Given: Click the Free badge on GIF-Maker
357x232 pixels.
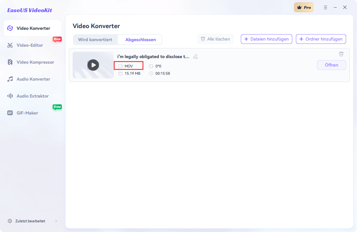Looking at the screenshot, I should 57,107.
